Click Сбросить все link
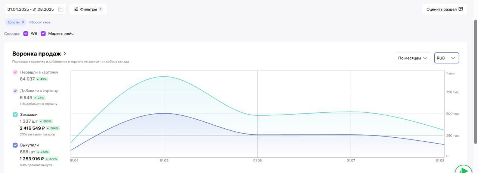Image resolution: width=478 pixels, height=173 pixels. 40,22
